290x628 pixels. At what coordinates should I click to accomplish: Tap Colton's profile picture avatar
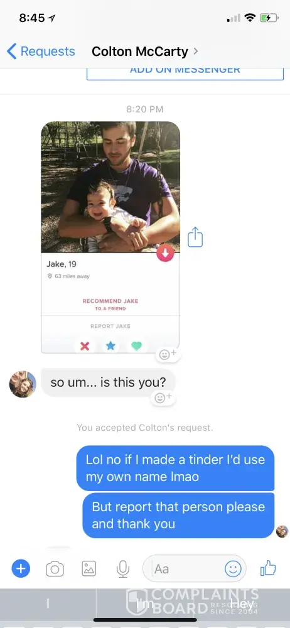(23, 384)
